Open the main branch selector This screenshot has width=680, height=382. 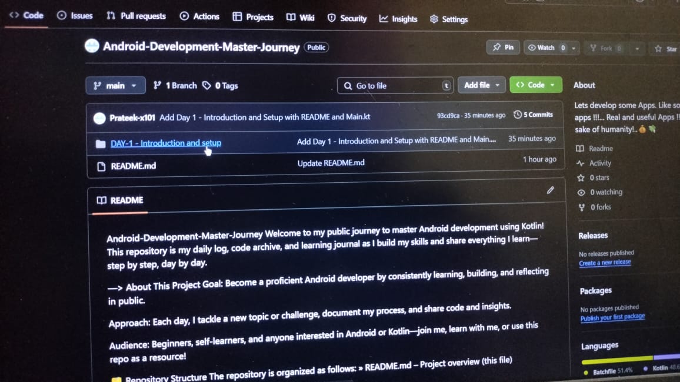pyautogui.click(x=115, y=85)
